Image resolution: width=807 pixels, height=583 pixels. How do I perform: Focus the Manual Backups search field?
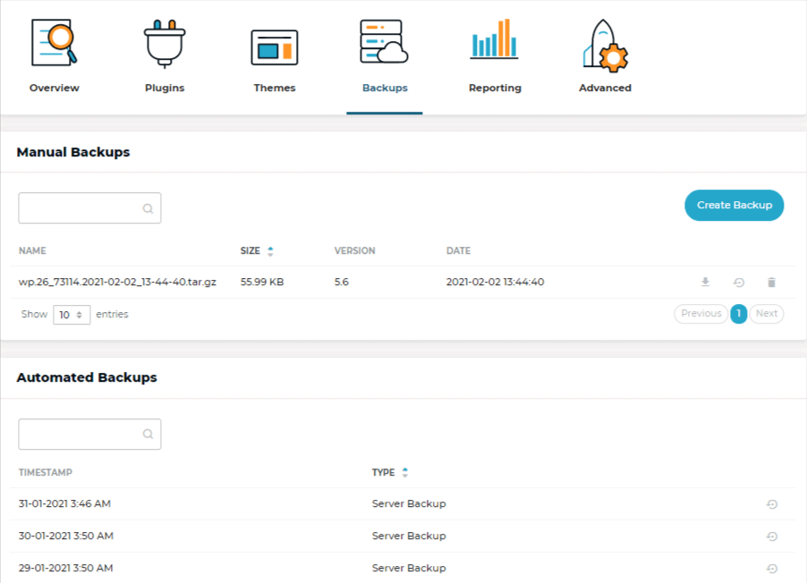tap(89, 207)
